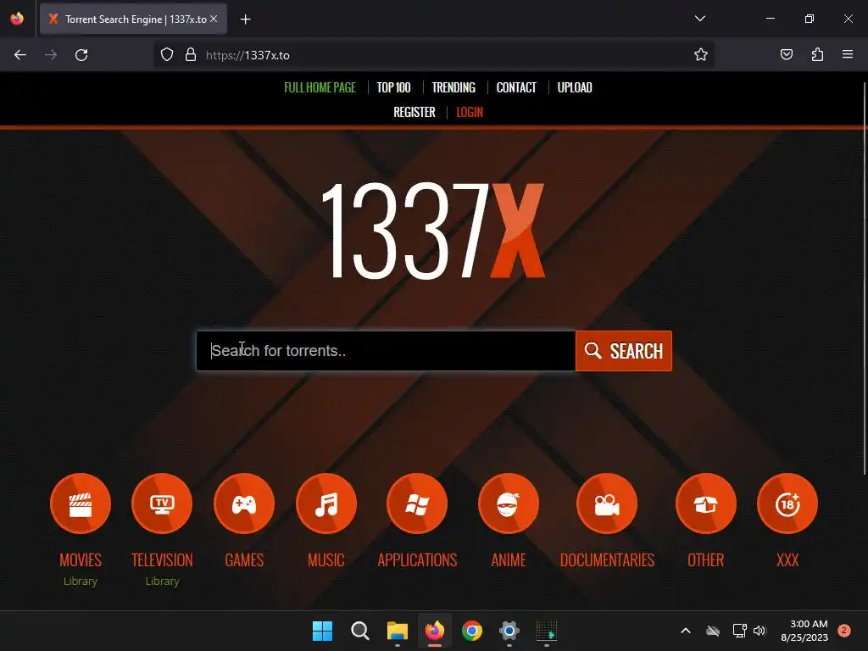Click the page vertical scrollbar
The height and width of the screenshot is (651, 868).
pos(864,277)
